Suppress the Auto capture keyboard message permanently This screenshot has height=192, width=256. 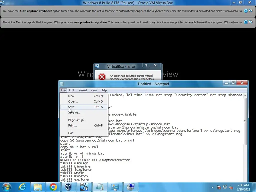click(x=250, y=11)
